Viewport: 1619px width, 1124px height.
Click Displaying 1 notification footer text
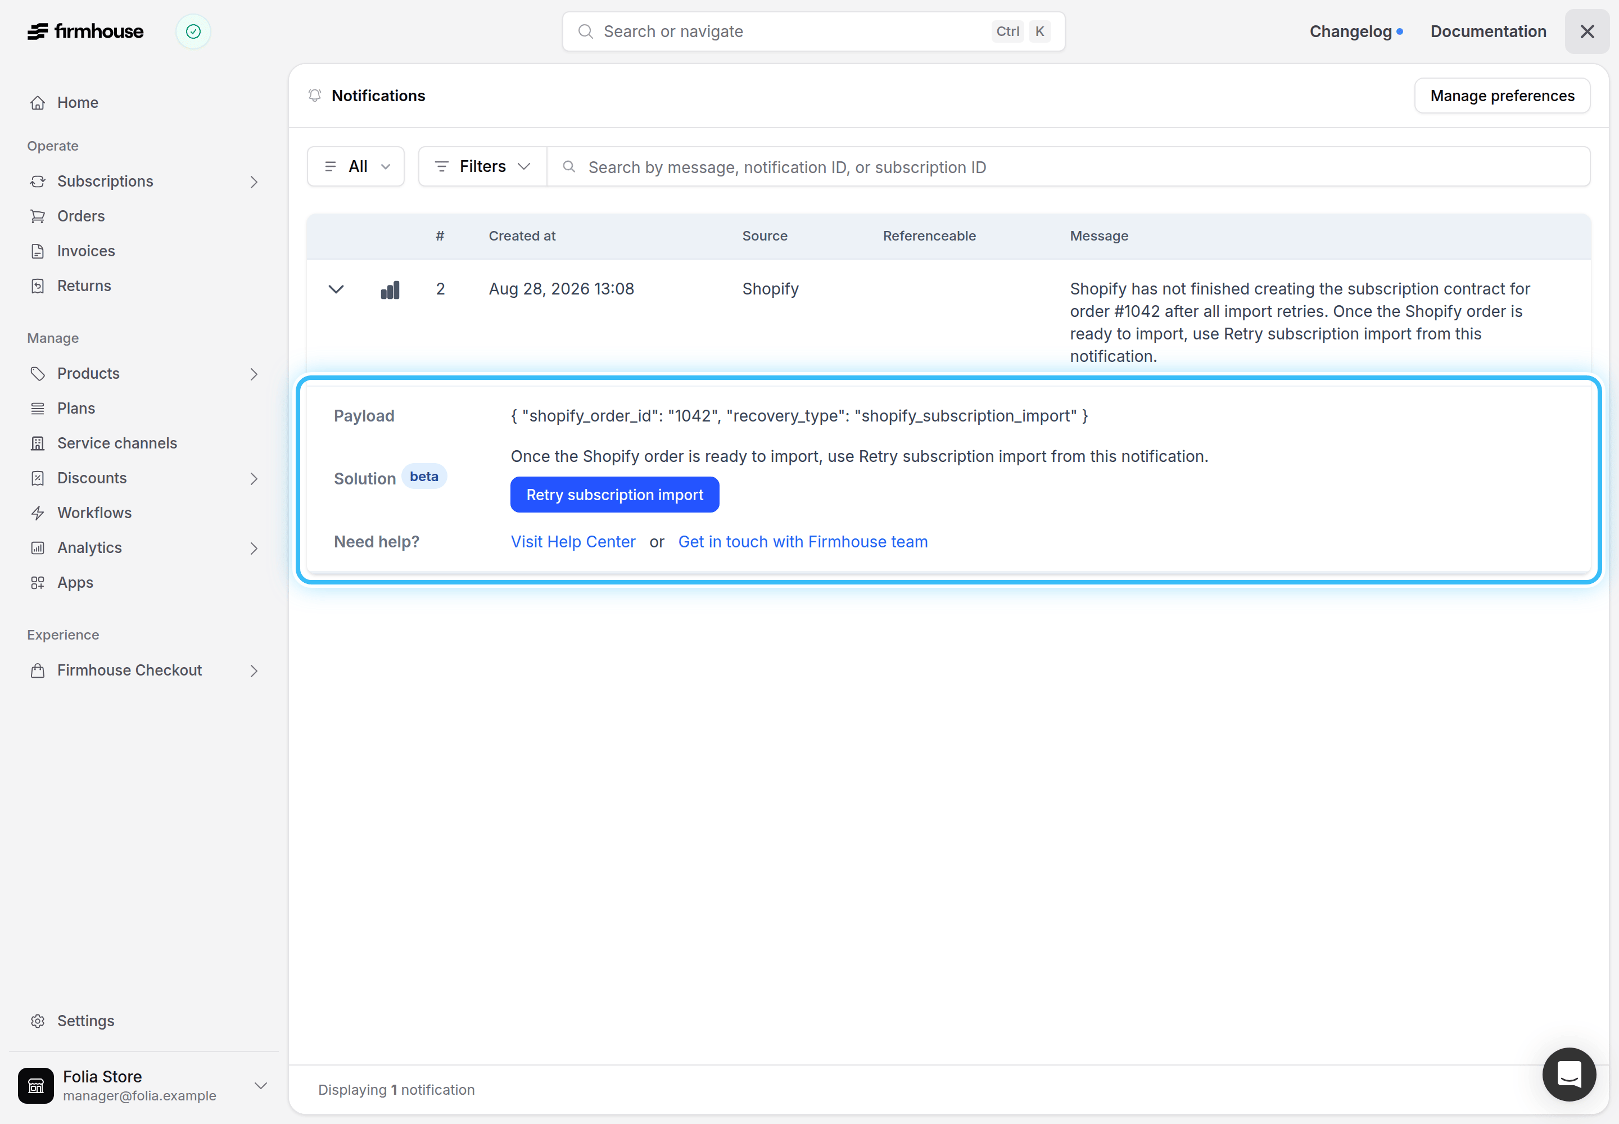pos(396,1090)
